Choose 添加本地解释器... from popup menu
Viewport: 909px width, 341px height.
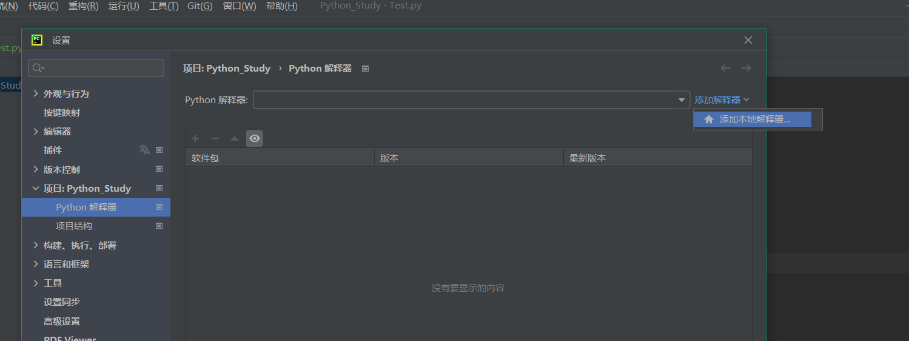coord(753,120)
